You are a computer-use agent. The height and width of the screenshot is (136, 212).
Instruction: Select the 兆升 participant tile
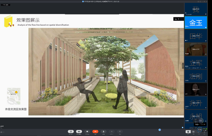tap(196, 102)
